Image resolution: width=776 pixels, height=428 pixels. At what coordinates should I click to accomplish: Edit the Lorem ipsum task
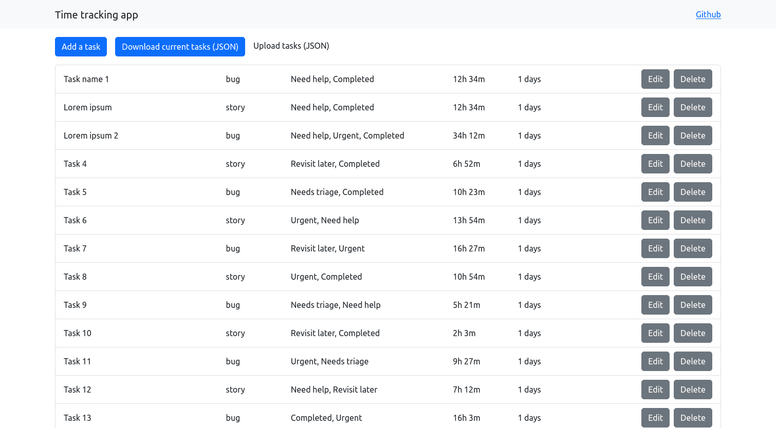coord(655,107)
